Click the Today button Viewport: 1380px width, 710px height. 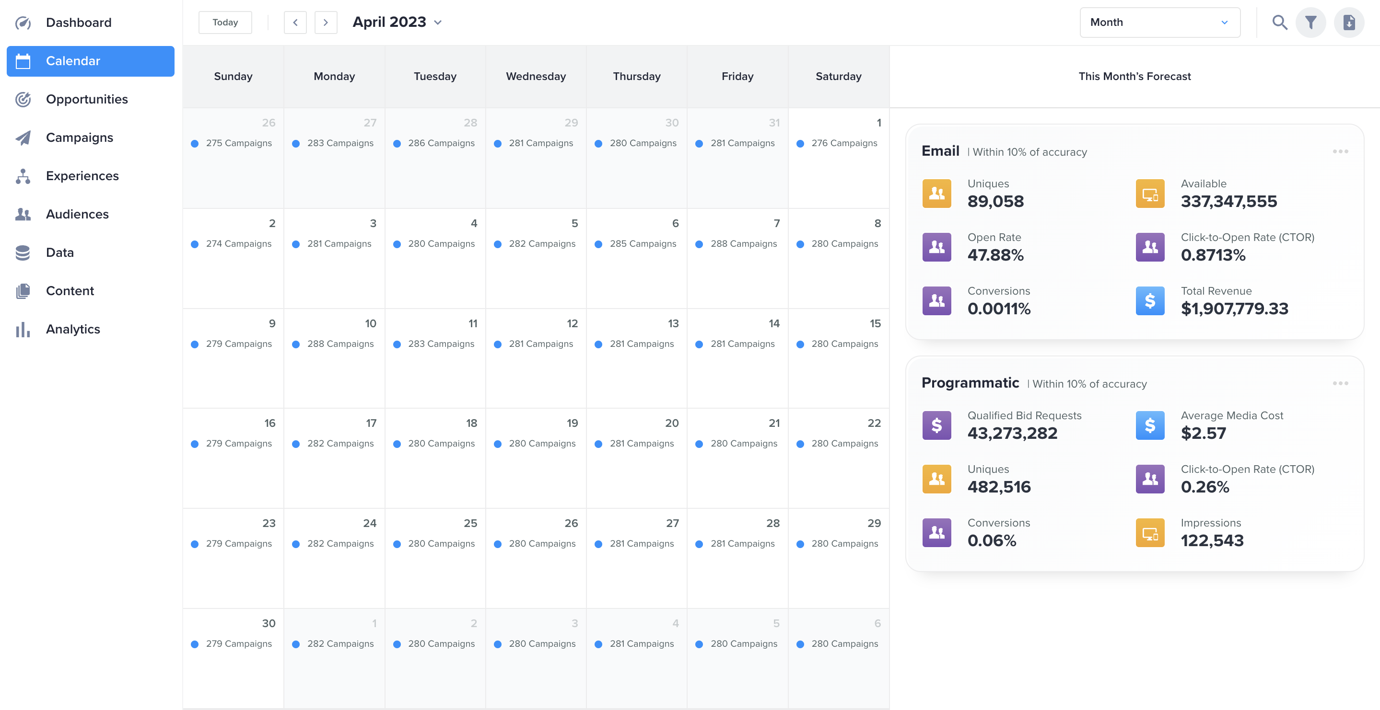click(x=225, y=23)
